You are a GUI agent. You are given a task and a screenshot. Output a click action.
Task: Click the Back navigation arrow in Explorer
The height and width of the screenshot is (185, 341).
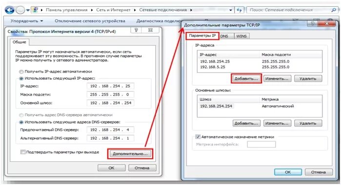tap(9, 10)
